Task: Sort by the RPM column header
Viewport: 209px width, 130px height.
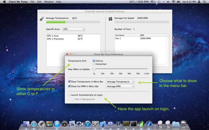Action: pos(153,35)
